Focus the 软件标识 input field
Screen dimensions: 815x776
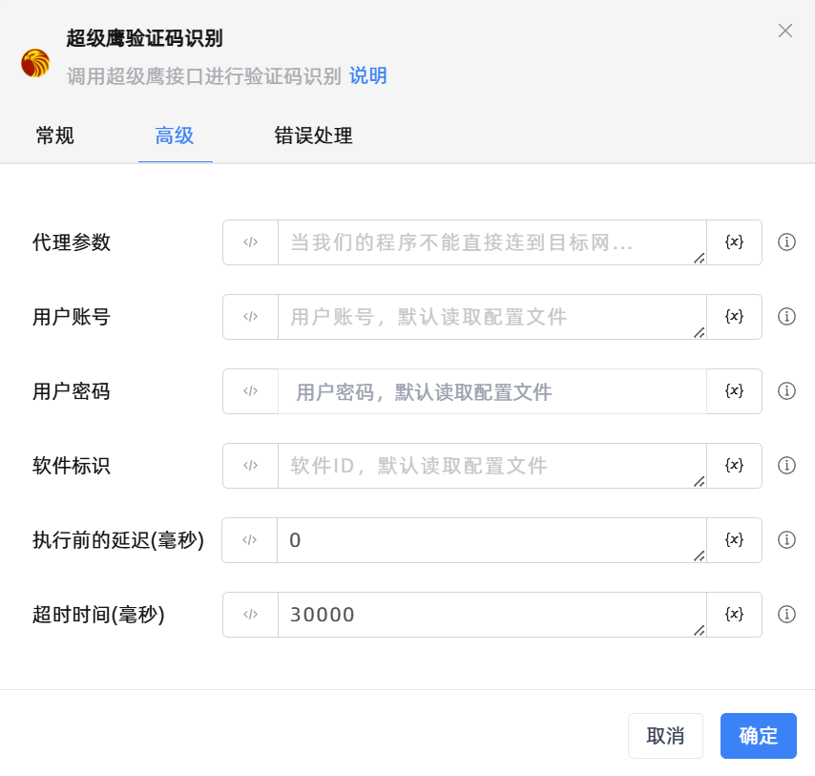point(492,465)
